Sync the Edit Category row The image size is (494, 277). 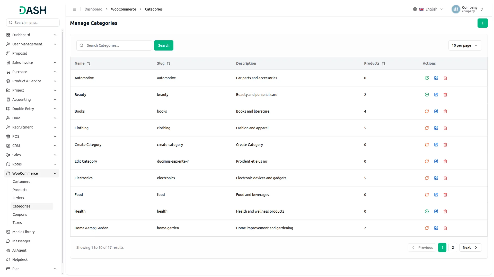pyautogui.click(x=427, y=161)
